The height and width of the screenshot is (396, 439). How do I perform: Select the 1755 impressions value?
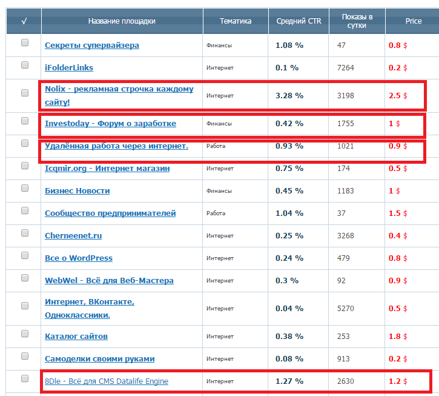(346, 123)
